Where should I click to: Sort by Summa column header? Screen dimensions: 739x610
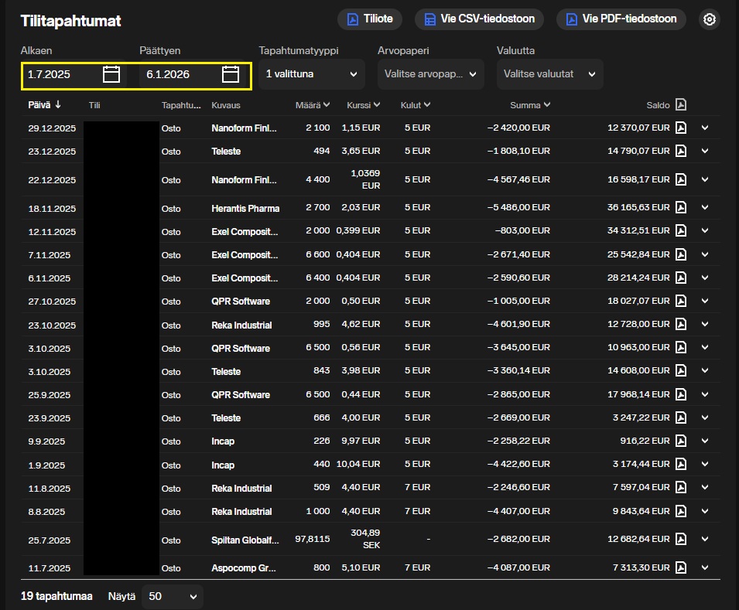[x=530, y=105]
